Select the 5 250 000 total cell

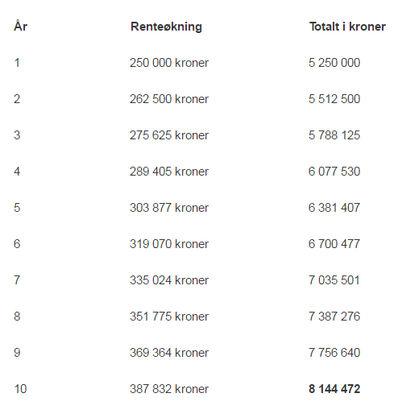pos(334,63)
